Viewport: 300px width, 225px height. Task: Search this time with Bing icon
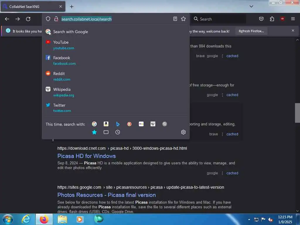118,124
